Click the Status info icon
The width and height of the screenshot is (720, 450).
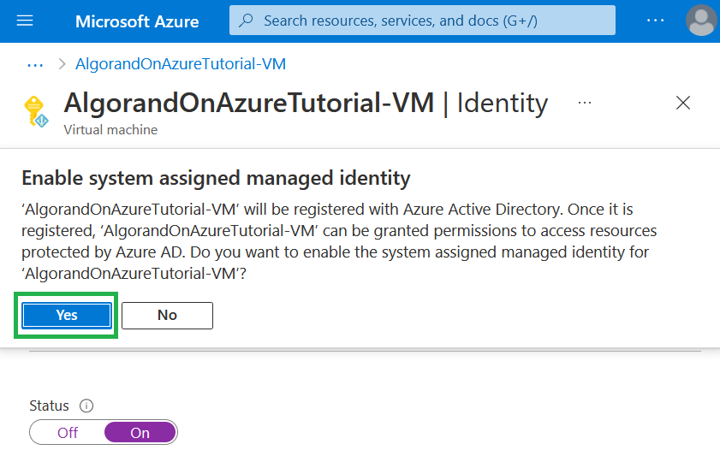[86, 406]
